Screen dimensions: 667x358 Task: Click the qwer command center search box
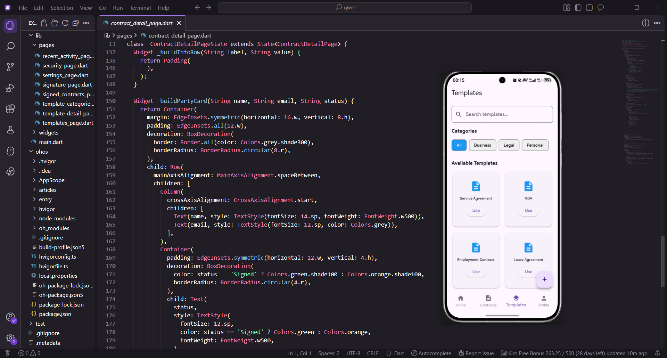tap(345, 8)
